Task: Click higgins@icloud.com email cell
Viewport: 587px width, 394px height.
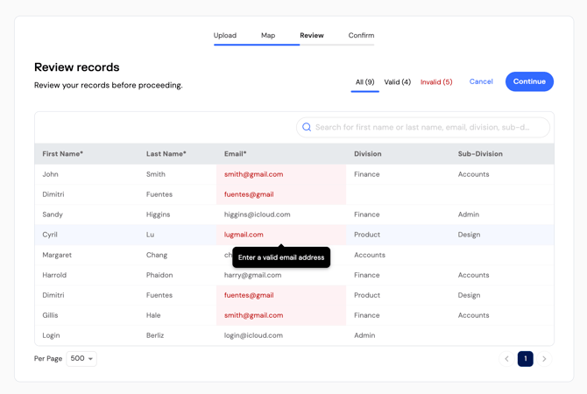Action: [x=281, y=215]
